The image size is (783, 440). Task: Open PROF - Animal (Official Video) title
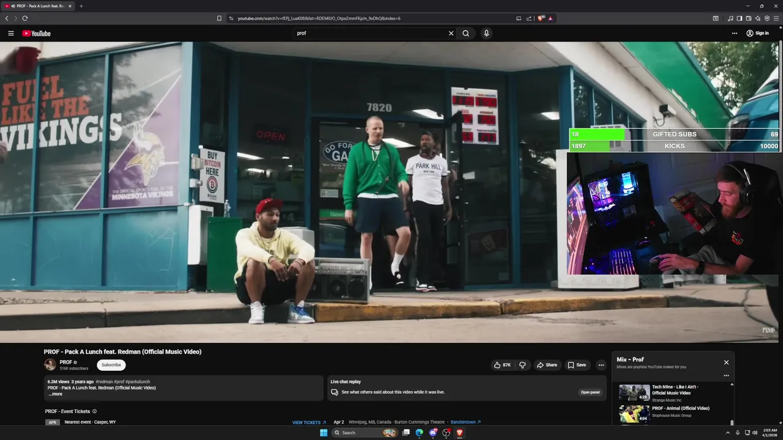(681, 408)
